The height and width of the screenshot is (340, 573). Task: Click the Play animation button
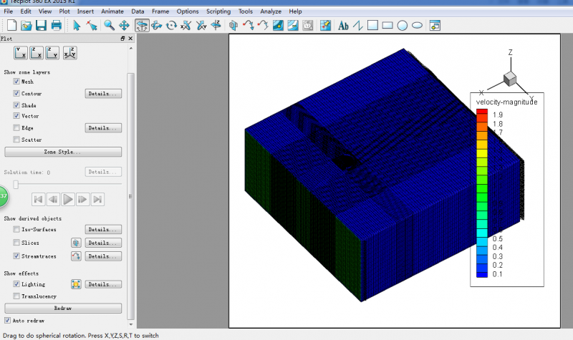tap(68, 199)
